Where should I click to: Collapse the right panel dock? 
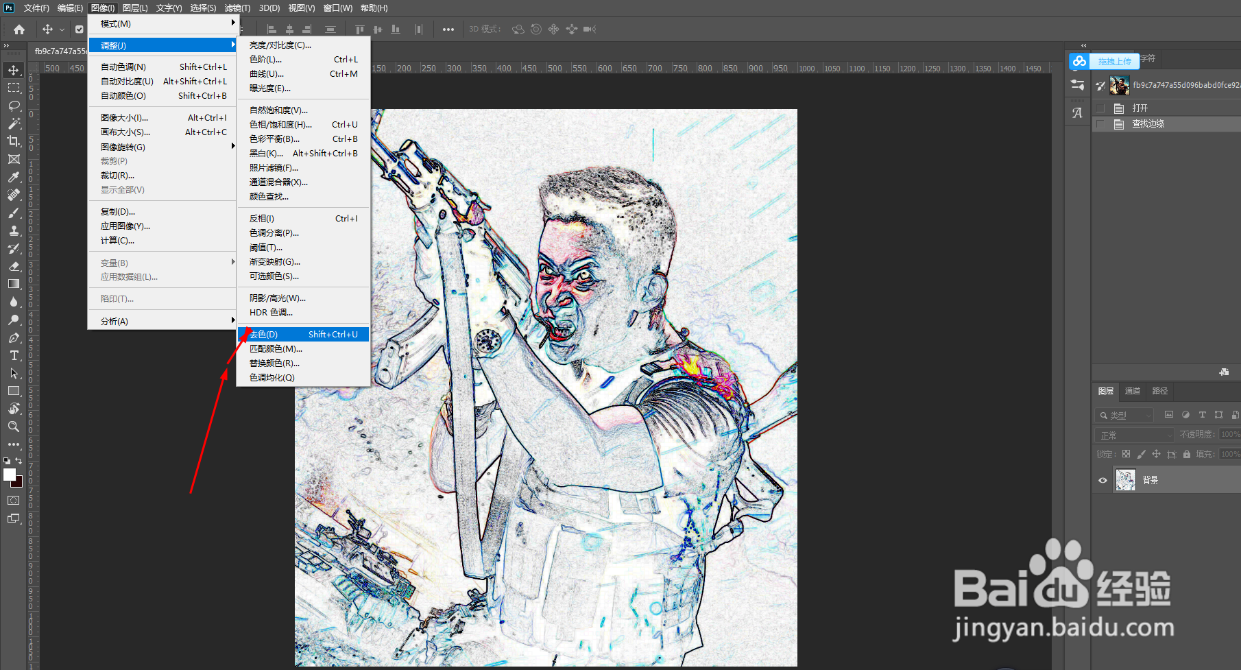pos(1084,46)
